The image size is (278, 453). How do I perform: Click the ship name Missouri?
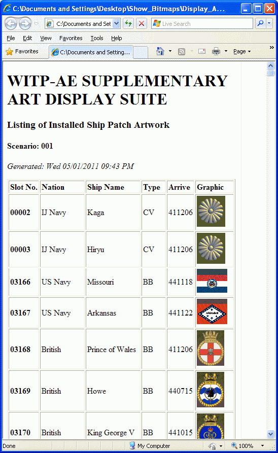coord(100,282)
